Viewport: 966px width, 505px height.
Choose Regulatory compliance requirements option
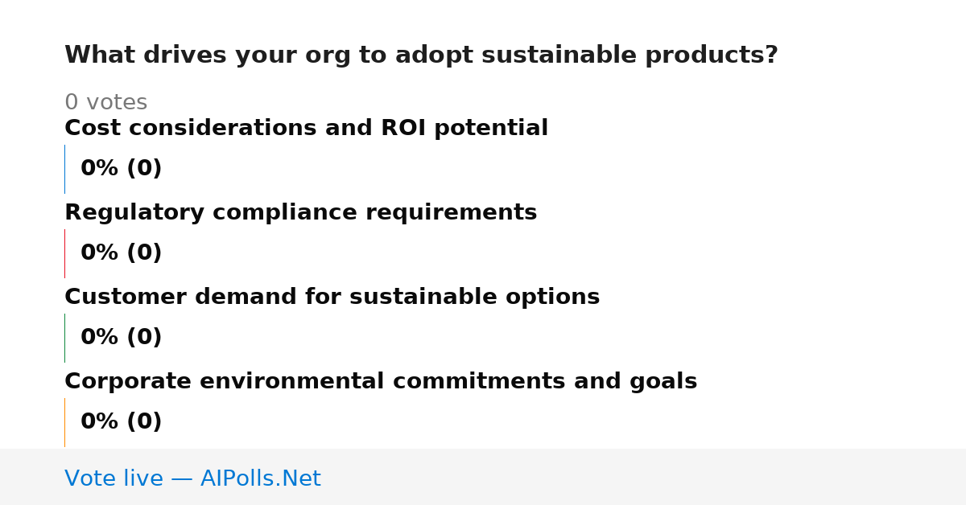[300, 212]
